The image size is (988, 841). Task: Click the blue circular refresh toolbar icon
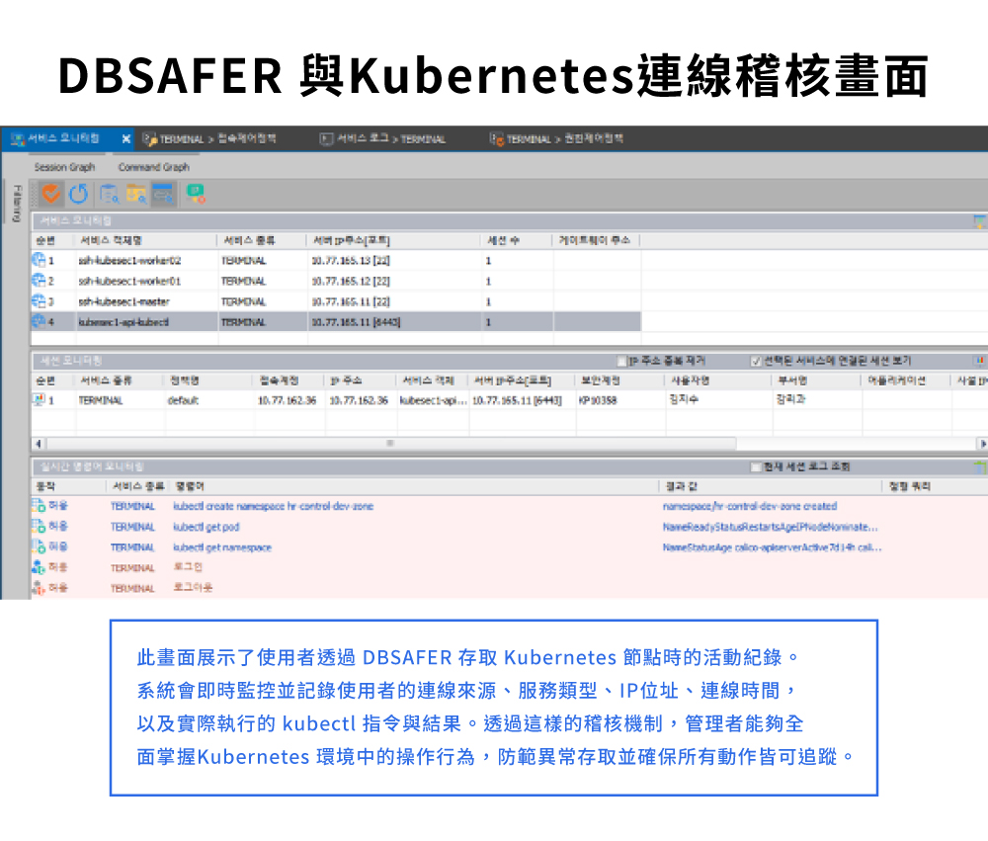(x=79, y=194)
